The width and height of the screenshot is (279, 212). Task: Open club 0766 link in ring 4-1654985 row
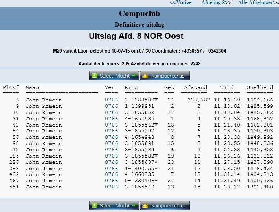111,118
